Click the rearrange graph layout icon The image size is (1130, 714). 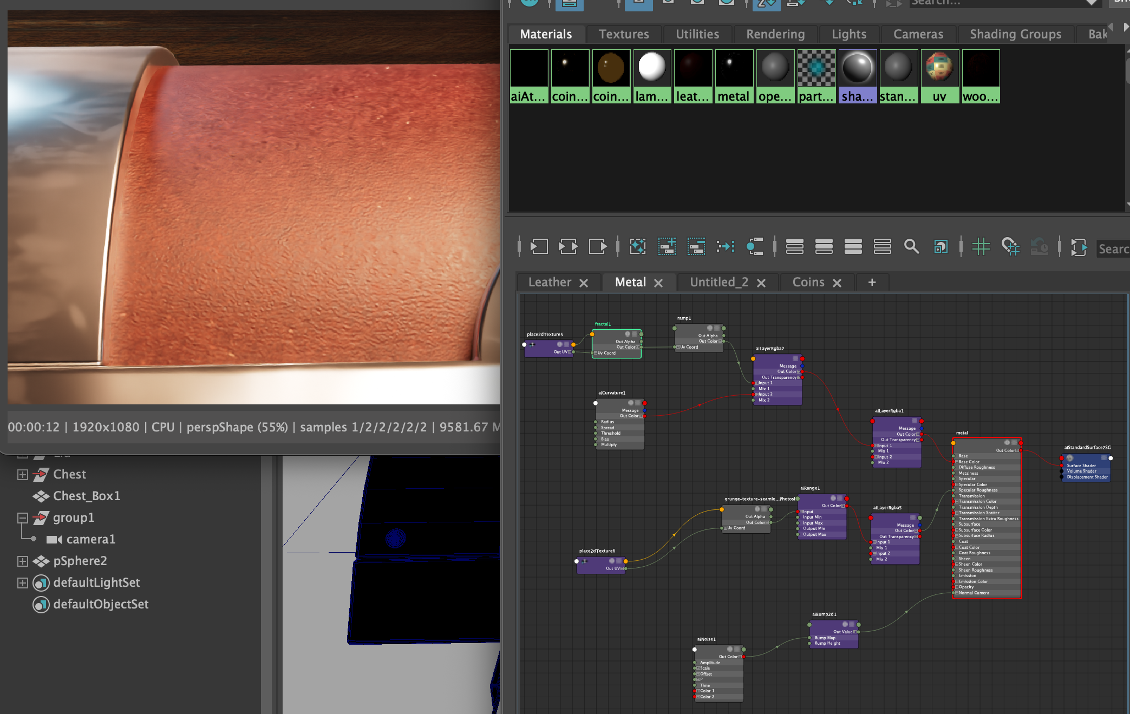(725, 247)
